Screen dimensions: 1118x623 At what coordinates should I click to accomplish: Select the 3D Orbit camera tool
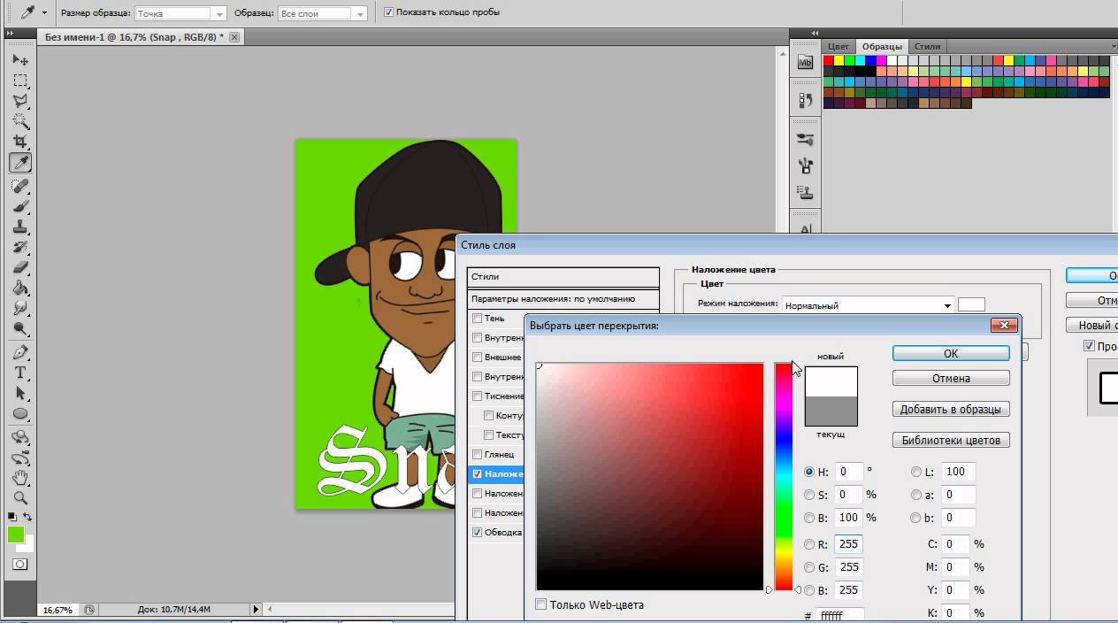[20, 458]
